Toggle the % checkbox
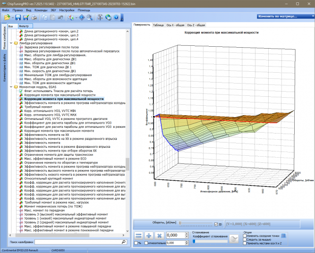The width and height of the screenshot is (315, 253). point(136,243)
